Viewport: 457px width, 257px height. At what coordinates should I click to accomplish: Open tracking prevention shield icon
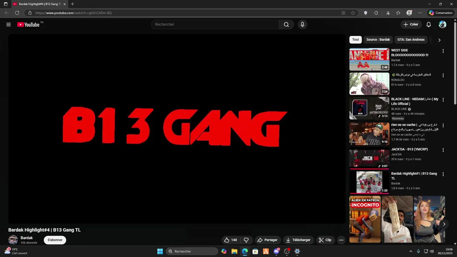pos(365,13)
